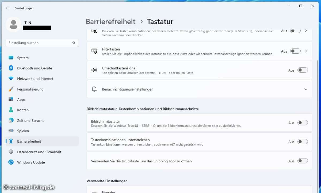
Task: Click the Verwandte Einstellungen heading
Action: coord(107,181)
